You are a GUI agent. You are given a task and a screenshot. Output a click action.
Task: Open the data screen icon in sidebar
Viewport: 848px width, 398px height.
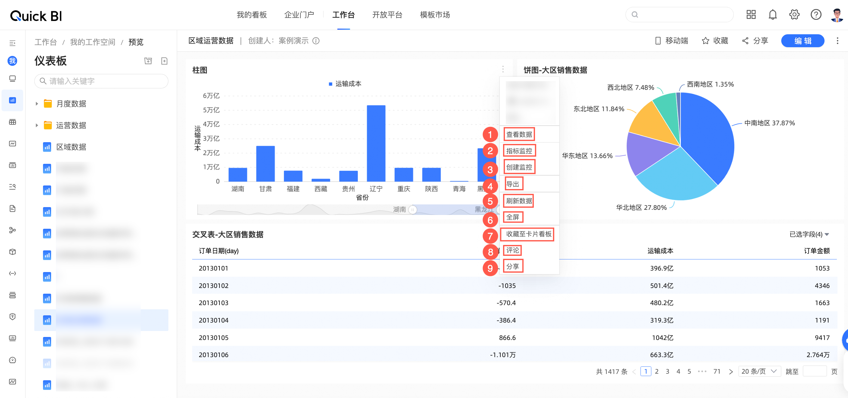[13, 165]
